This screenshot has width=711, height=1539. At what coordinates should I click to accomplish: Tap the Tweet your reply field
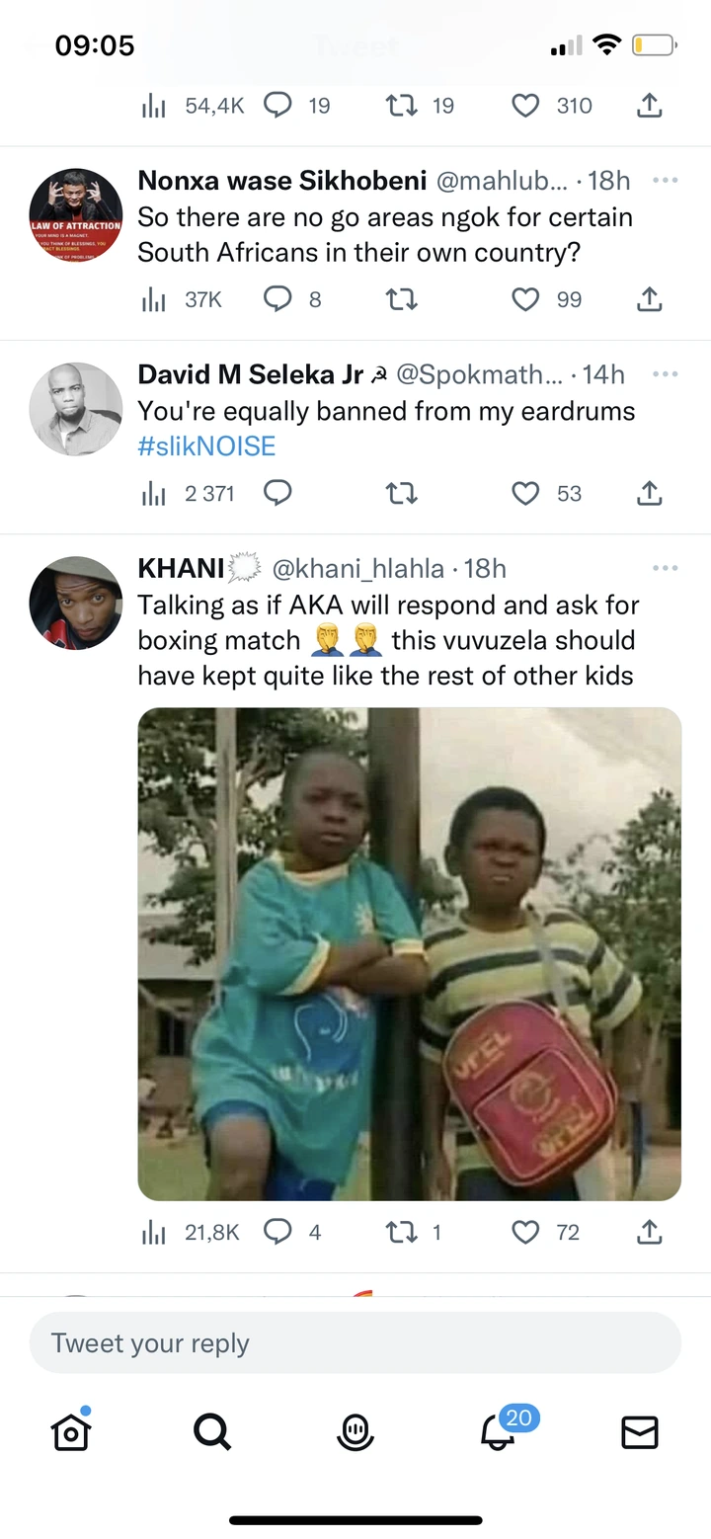pyautogui.click(x=355, y=1343)
